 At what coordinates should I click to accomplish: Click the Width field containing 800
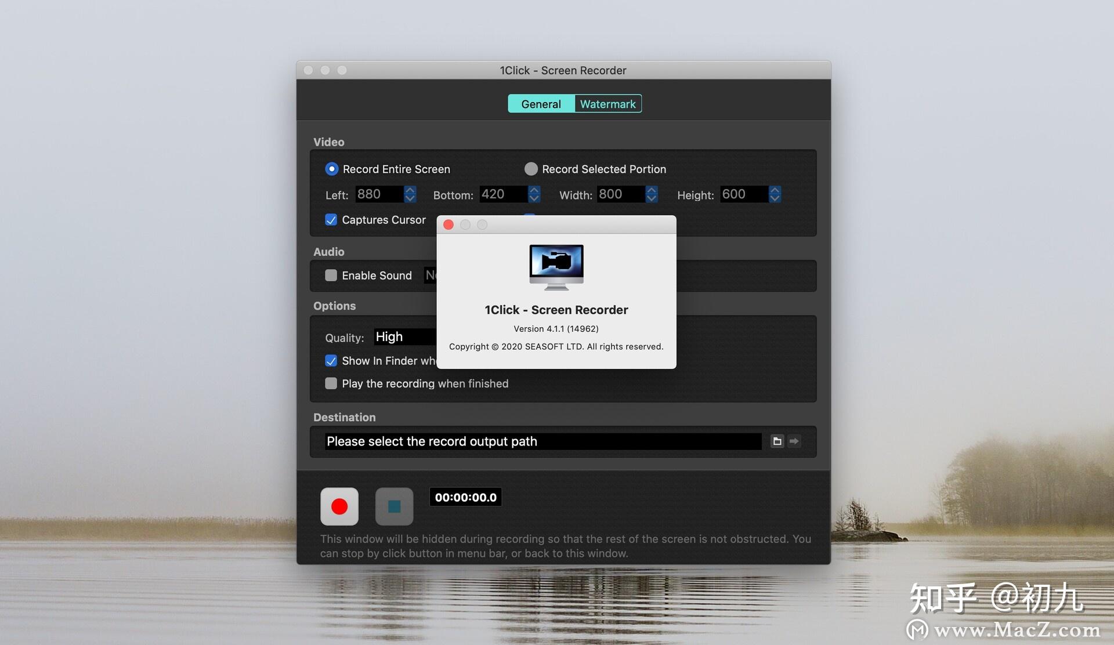click(x=621, y=194)
